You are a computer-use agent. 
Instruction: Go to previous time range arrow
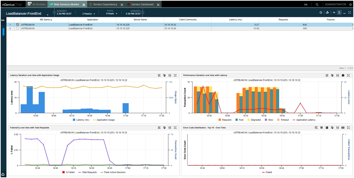tap(54, 12)
